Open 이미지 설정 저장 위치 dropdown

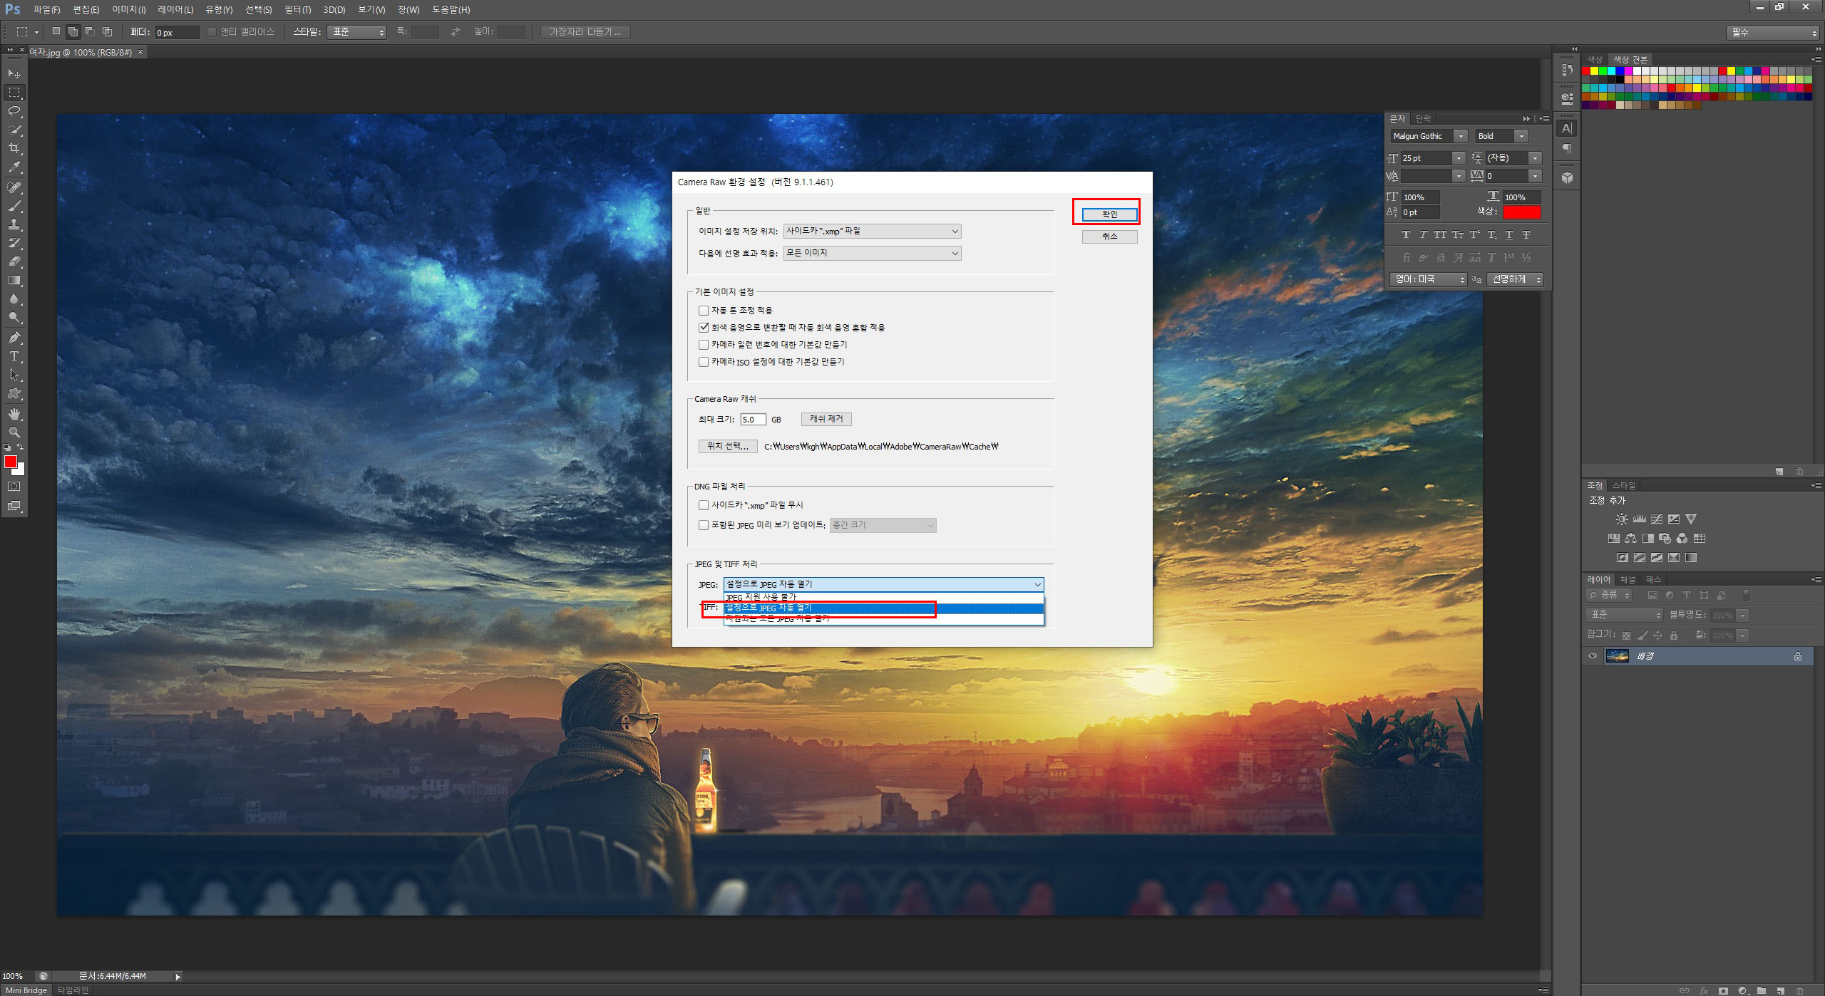872,232
